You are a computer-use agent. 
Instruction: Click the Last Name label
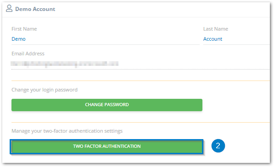[216, 29]
